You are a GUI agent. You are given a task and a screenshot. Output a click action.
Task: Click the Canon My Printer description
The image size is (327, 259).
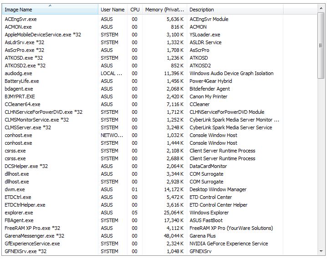[208, 96]
